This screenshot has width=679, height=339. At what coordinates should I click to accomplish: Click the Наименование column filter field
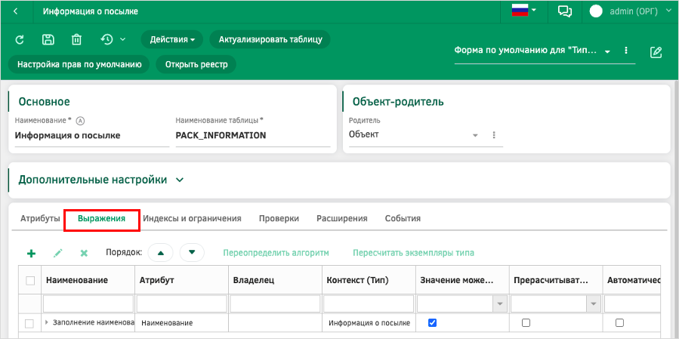point(88,304)
